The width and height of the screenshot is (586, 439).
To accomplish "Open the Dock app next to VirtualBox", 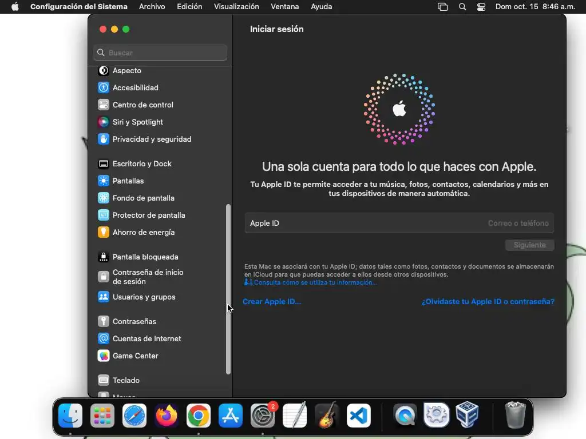I will (436, 415).
